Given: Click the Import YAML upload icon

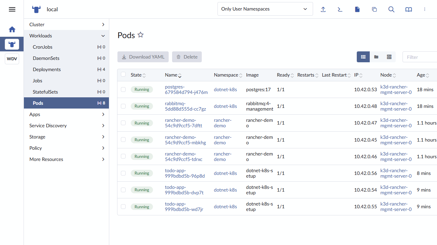Looking at the screenshot, I should 323,9.
